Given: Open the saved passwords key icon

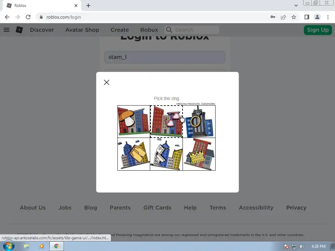Looking at the screenshot, I should tap(273, 17).
